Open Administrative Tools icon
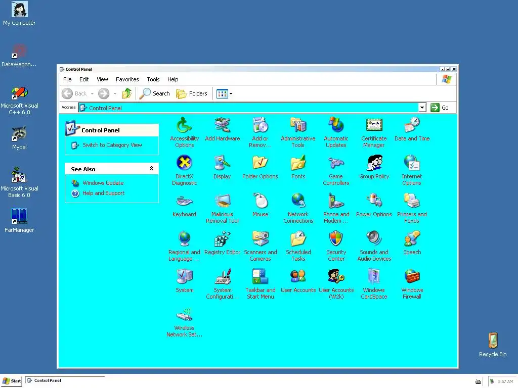 coord(298,132)
